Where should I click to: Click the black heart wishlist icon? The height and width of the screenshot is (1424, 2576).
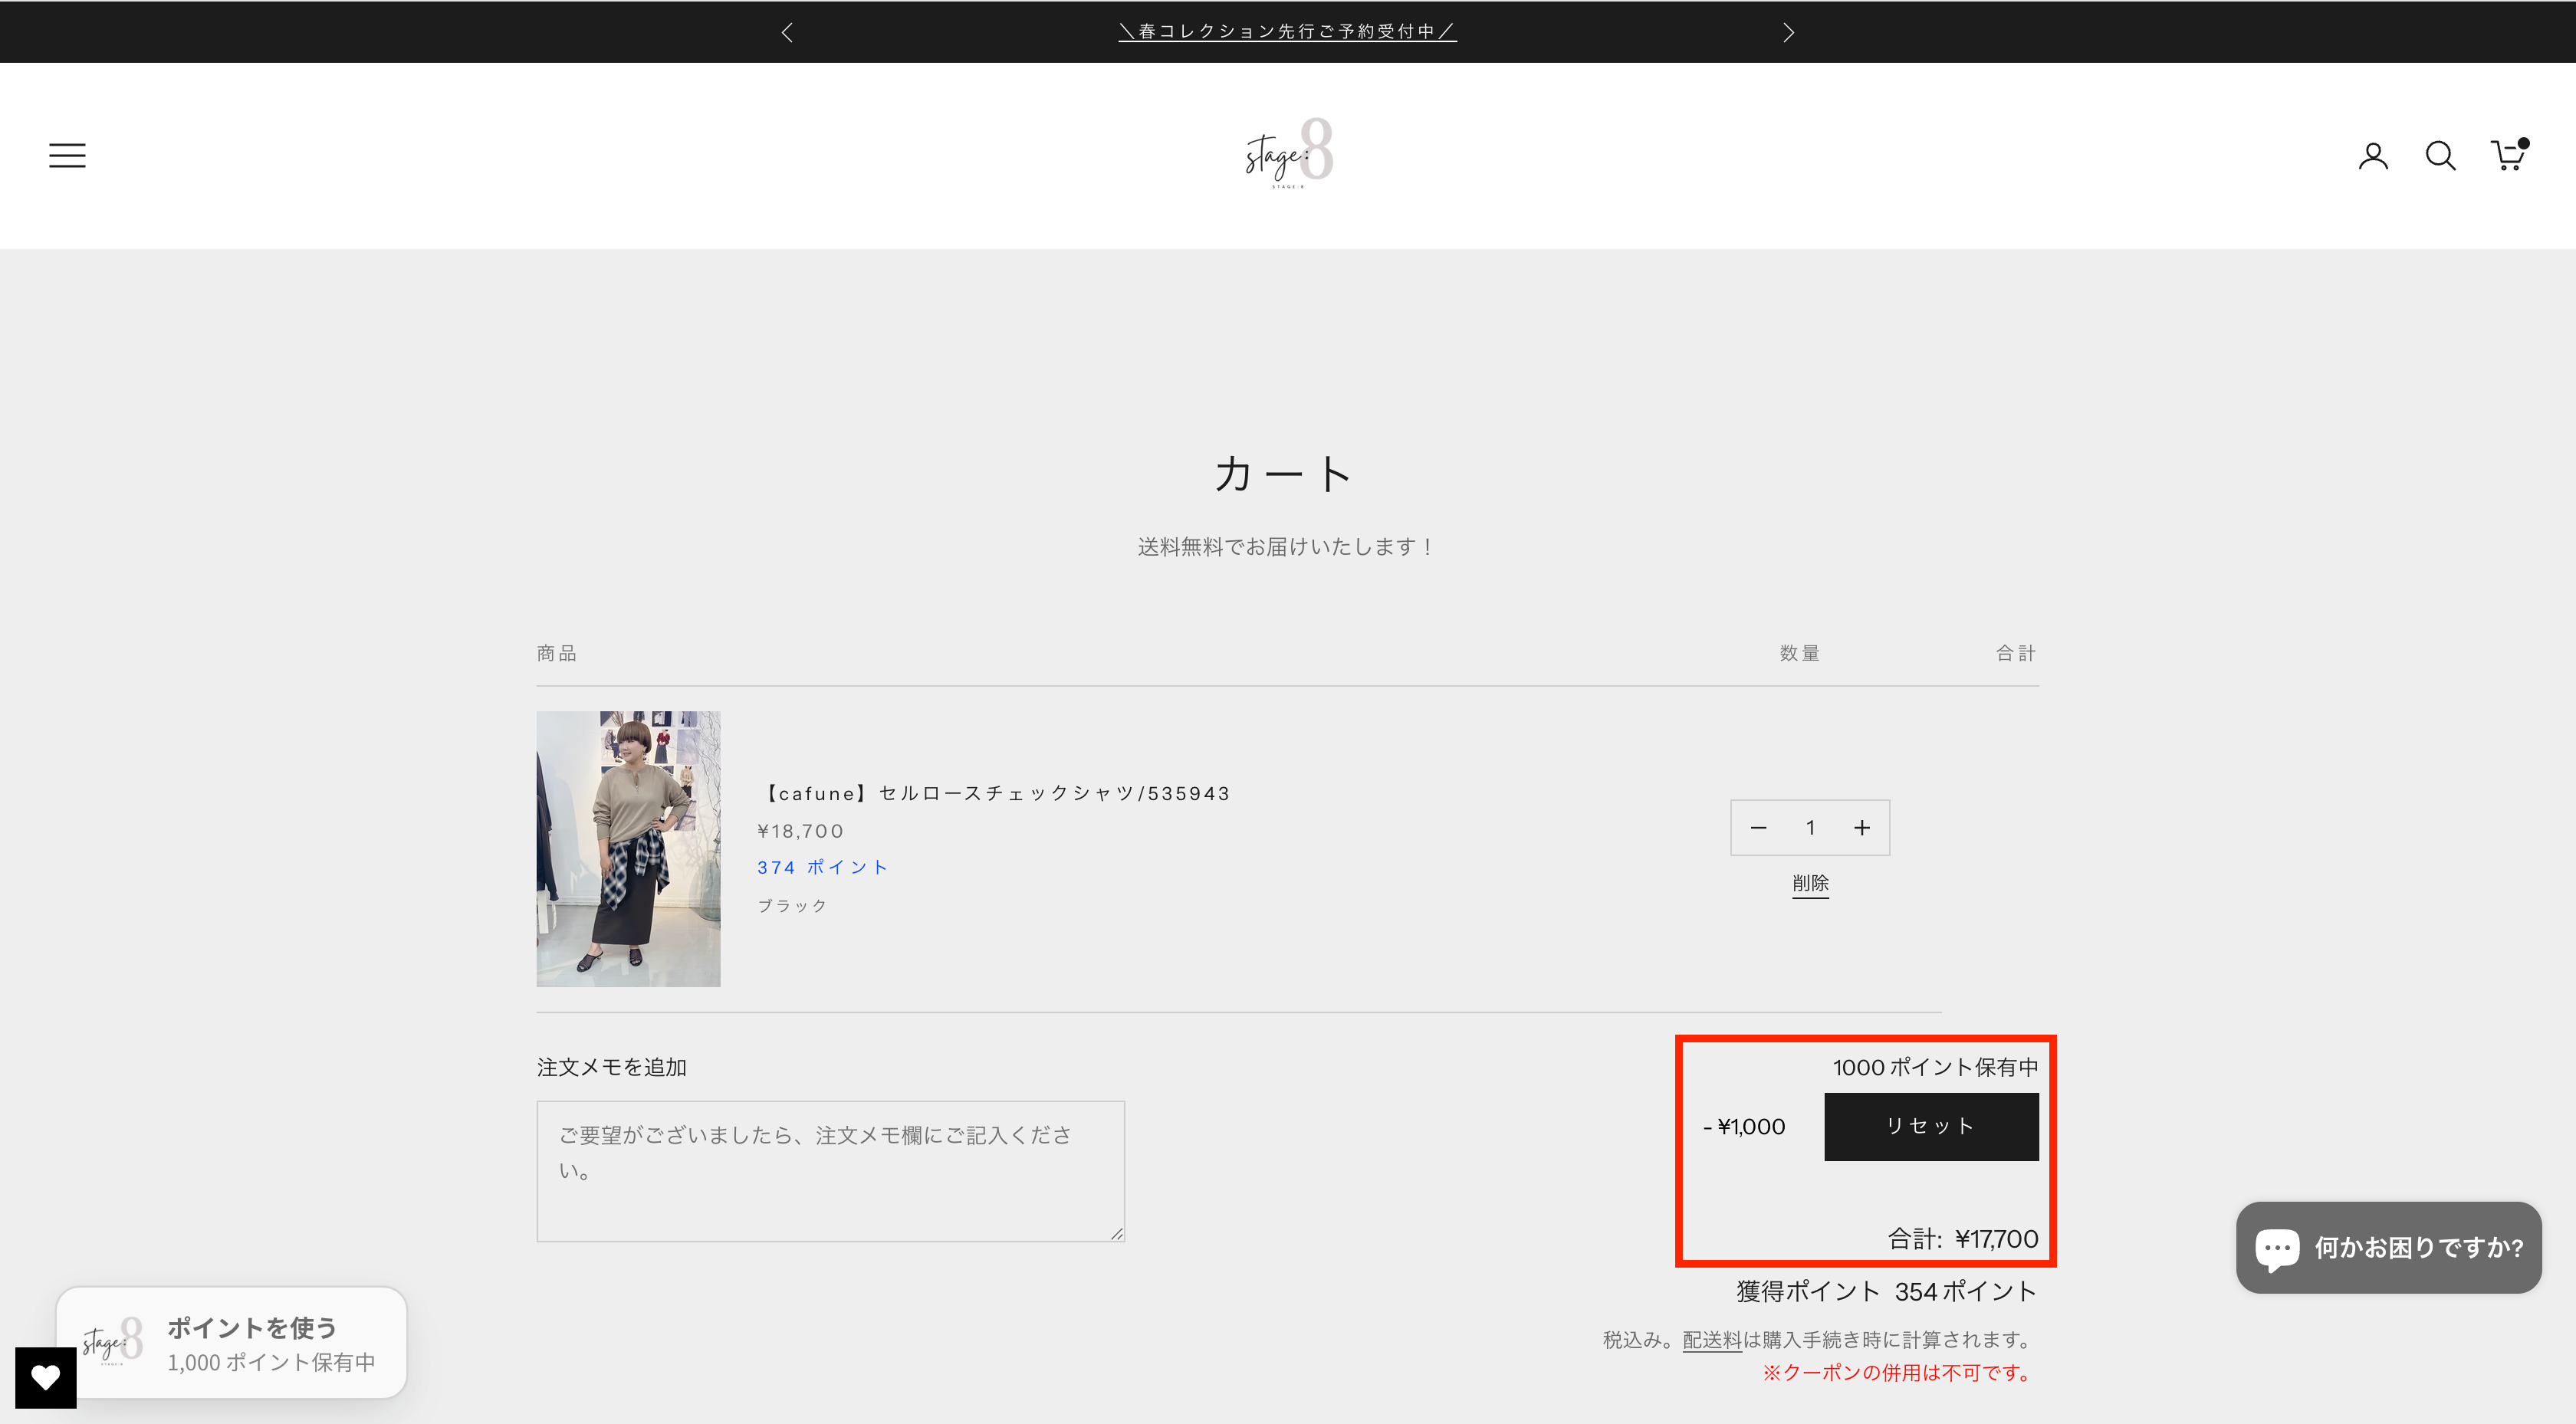click(x=45, y=1377)
